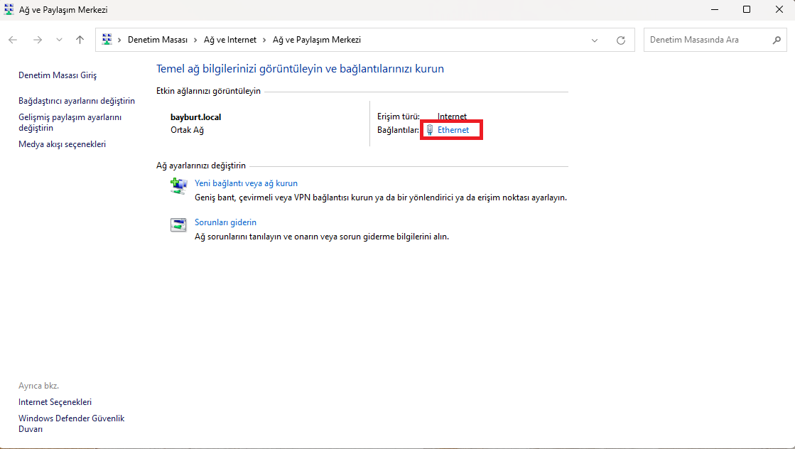The width and height of the screenshot is (795, 449).
Task: Refresh the Control Panel view
Action: [621, 40]
